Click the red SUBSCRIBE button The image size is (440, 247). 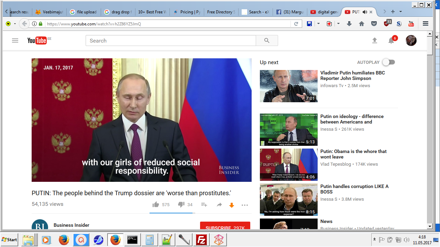225,225
